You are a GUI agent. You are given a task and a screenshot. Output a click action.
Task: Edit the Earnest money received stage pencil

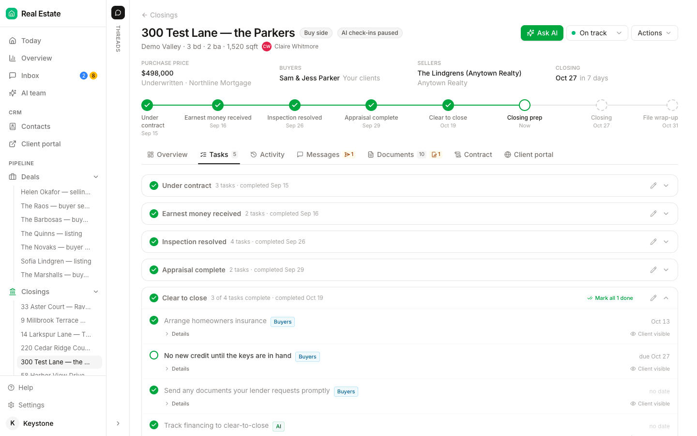pyautogui.click(x=653, y=214)
